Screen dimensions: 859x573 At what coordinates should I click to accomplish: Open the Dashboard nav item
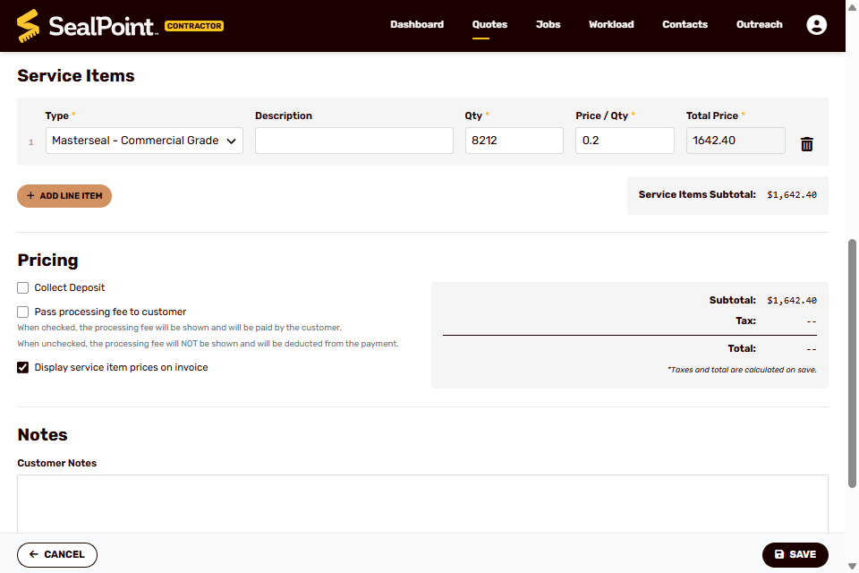[x=417, y=25]
